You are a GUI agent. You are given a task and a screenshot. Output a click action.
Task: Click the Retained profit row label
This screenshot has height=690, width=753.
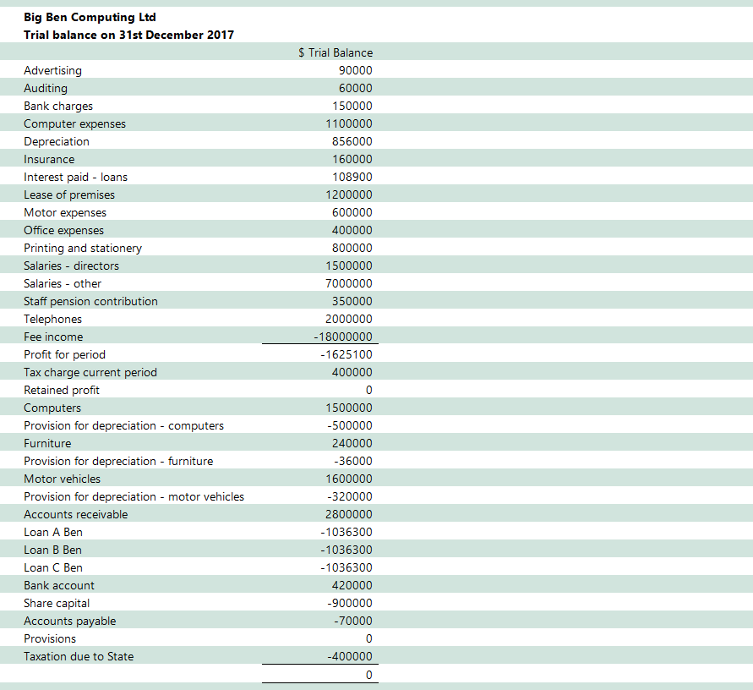pos(62,390)
